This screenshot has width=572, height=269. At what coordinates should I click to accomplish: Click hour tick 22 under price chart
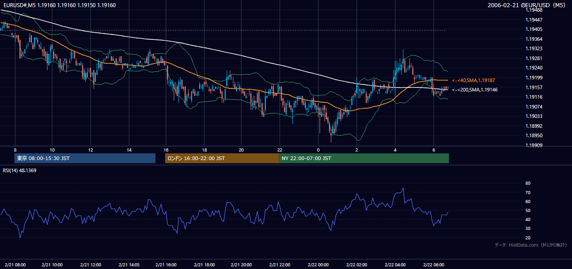280,150
